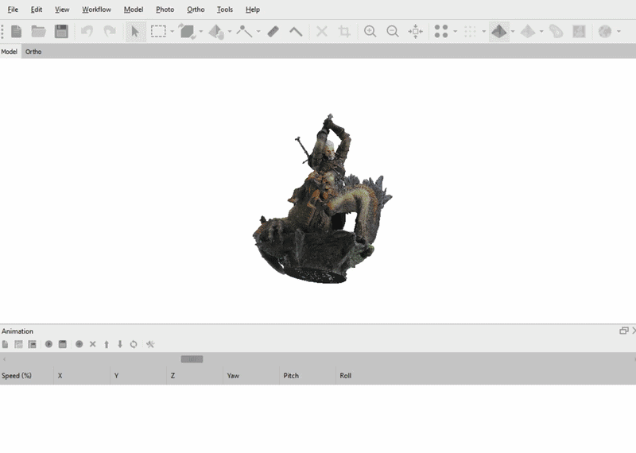Screen dimensions: 636x453
Task: Expand the Move Region tool dropdown arrow
Action: tap(201, 32)
